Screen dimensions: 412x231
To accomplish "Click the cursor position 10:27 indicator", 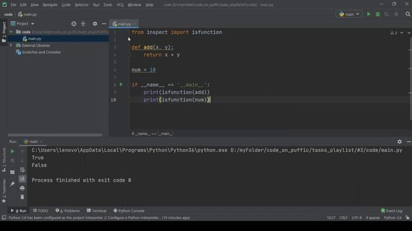I will tap(331, 218).
